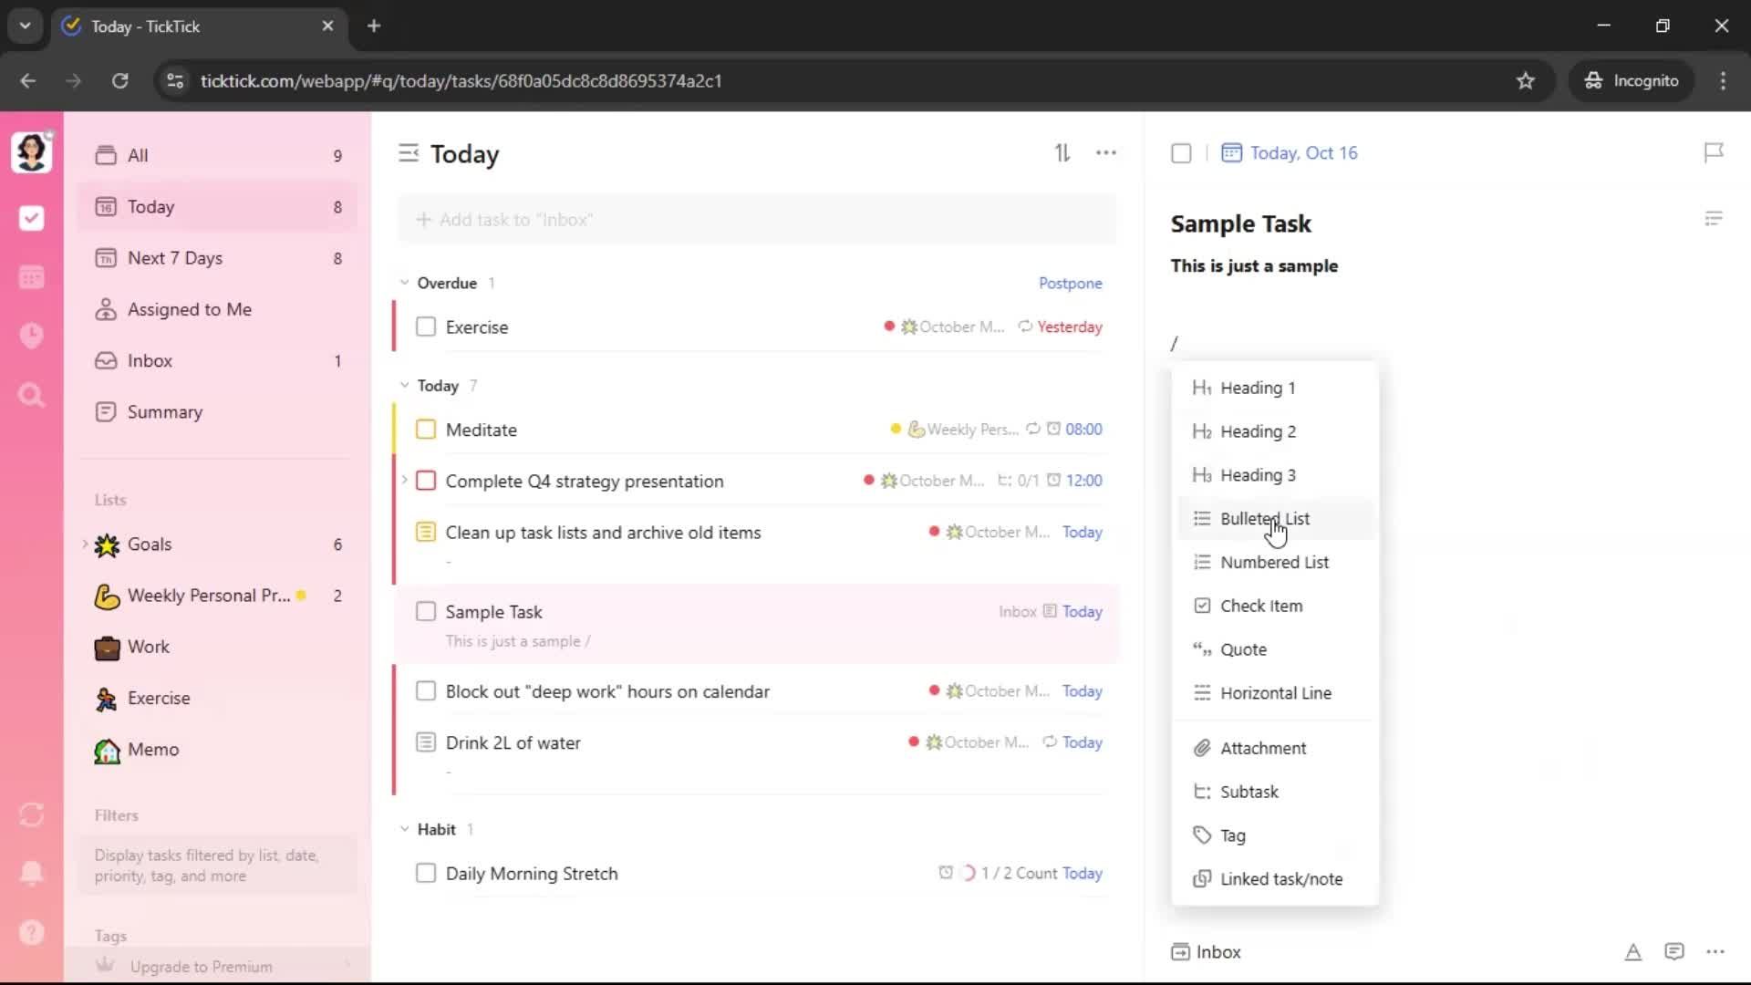Select Bulleted List from the slash menu
The height and width of the screenshot is (985, 1751).
pos(1264,519)
